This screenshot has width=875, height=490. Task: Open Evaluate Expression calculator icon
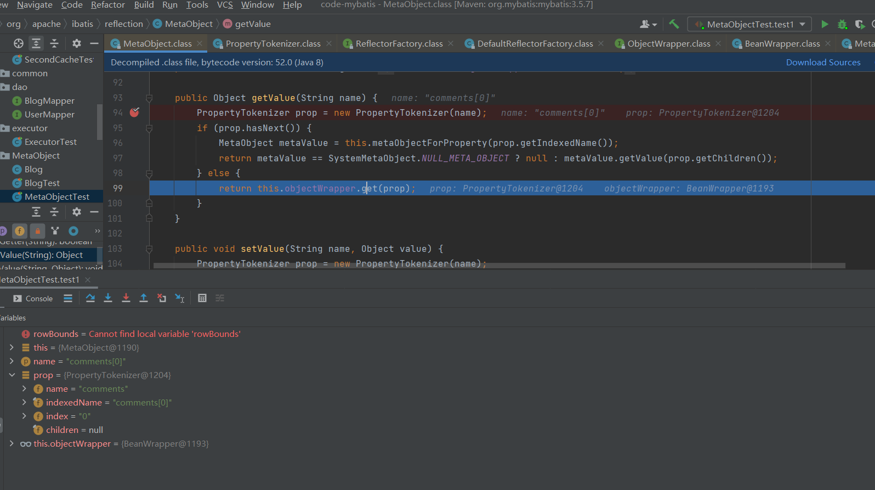click(x=202, y=298)
